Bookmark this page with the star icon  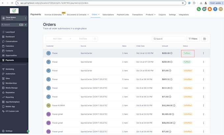183,3
